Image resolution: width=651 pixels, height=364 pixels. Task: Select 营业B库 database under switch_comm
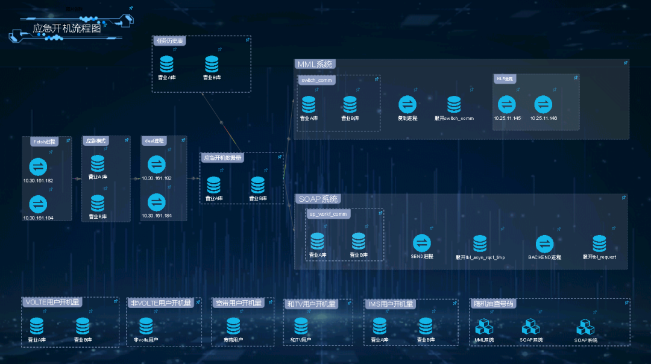pos(350,105)
